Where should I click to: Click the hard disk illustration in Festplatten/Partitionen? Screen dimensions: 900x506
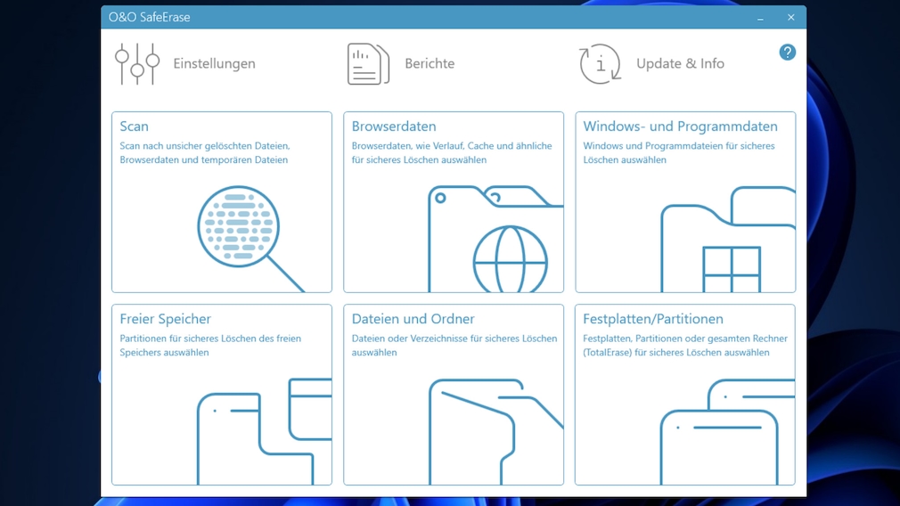pyautogui.click(x=727, y=431)
